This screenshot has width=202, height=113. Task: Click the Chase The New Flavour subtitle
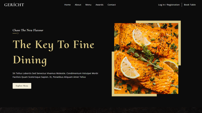[28, 30]
